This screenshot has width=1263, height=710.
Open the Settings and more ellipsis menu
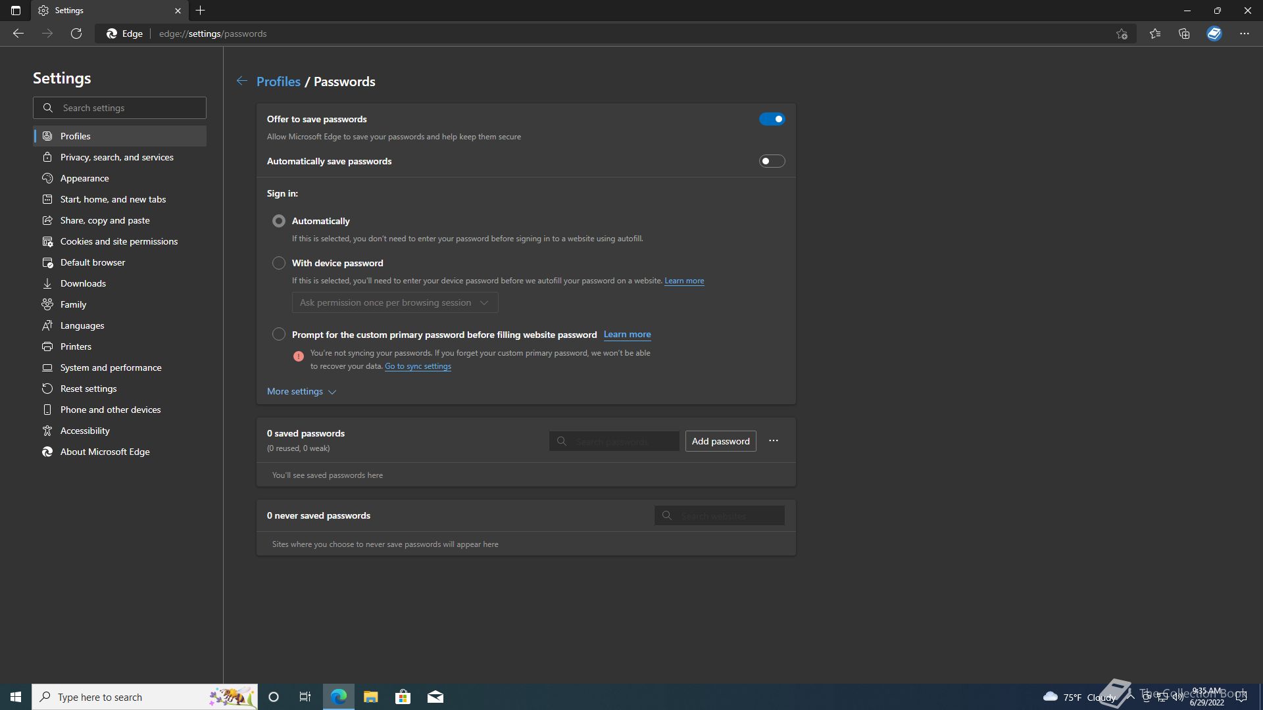click(x=1245, y=34)
